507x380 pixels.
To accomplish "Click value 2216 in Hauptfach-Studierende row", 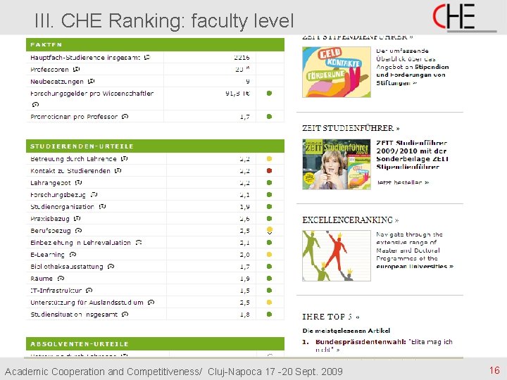I will pyautogui.click(x=242, y=57).
